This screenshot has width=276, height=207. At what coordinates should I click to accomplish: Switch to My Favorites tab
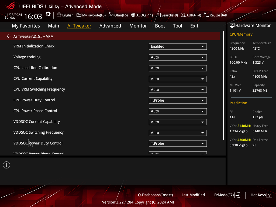pyautogui.click(x=26, y=26)
